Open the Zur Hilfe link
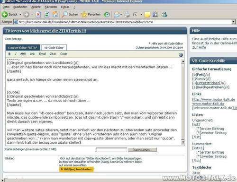 click(199, 47)
